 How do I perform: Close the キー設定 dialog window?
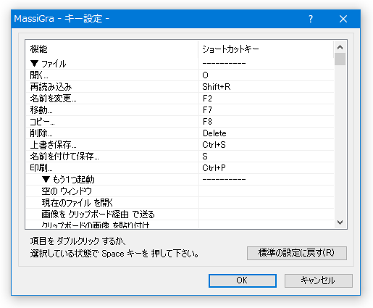tap(343, 19)
